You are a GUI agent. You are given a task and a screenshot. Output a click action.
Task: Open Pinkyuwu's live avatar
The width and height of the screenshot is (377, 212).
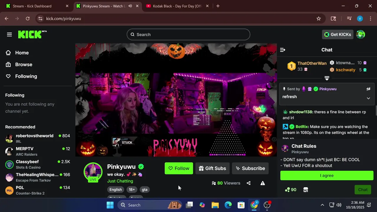[93, 172]
